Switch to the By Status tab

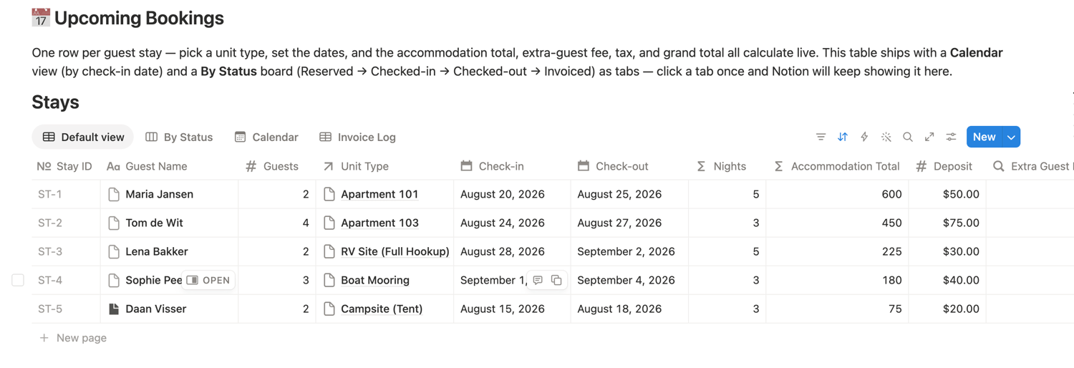179,137
